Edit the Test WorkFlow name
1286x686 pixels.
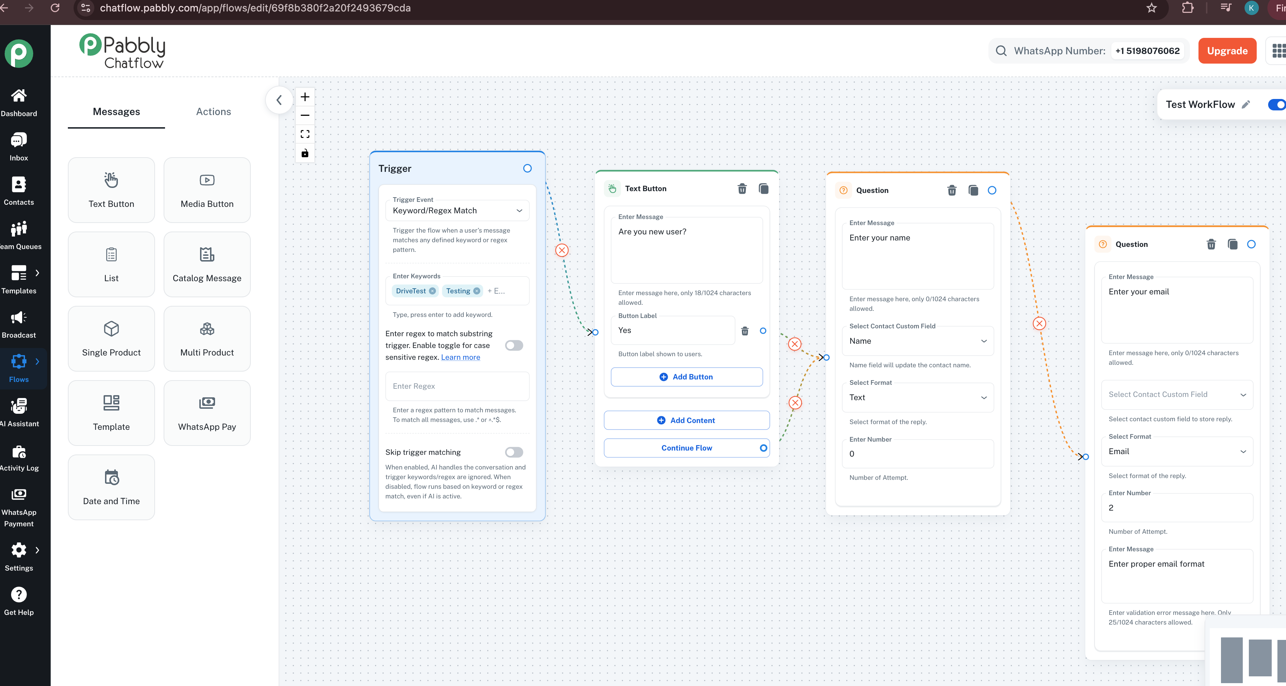pyautogui.click(x=1246, y=104)
